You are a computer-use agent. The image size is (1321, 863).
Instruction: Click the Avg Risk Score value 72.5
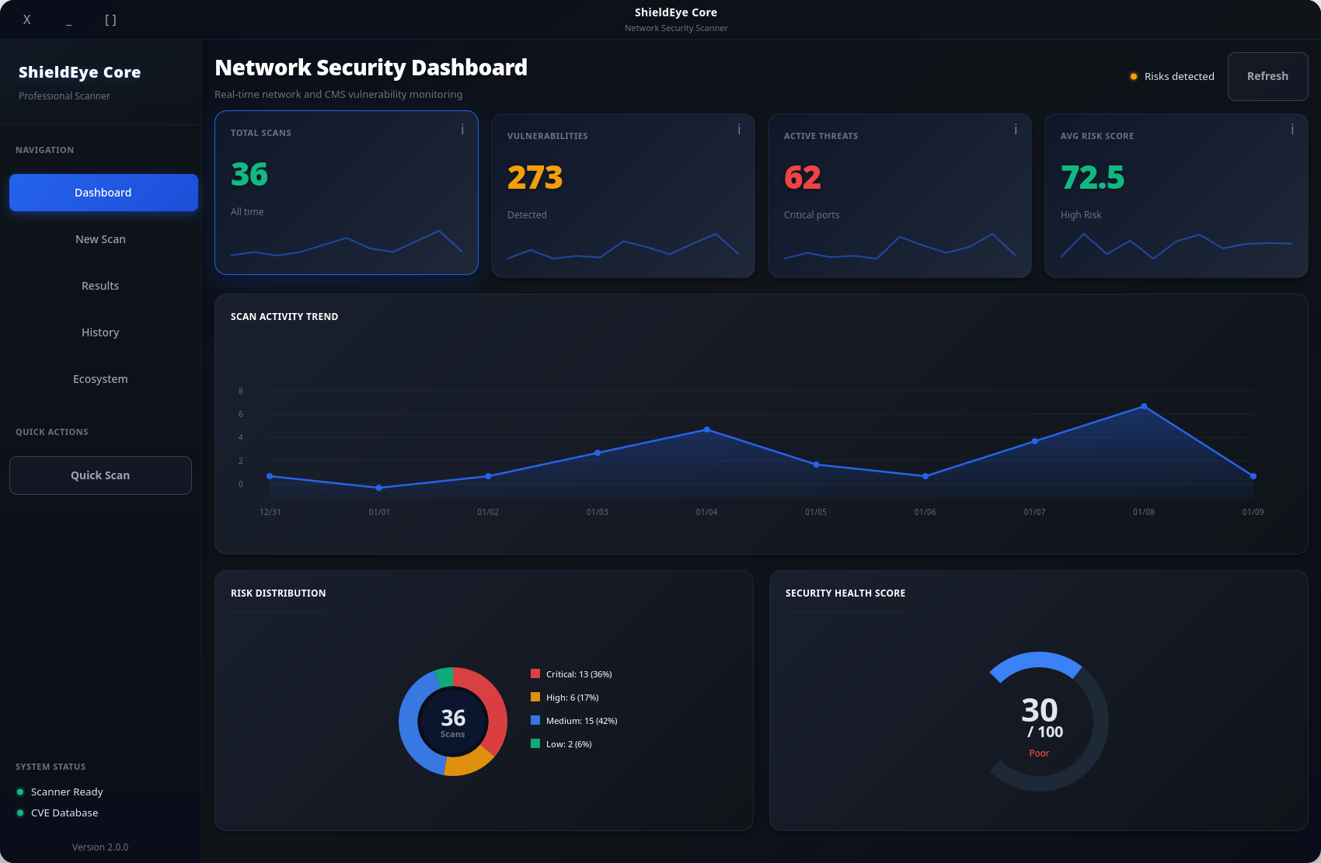[x=1093, y=177]
